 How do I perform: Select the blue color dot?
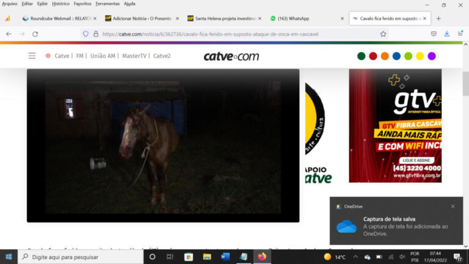click(396, 56)
